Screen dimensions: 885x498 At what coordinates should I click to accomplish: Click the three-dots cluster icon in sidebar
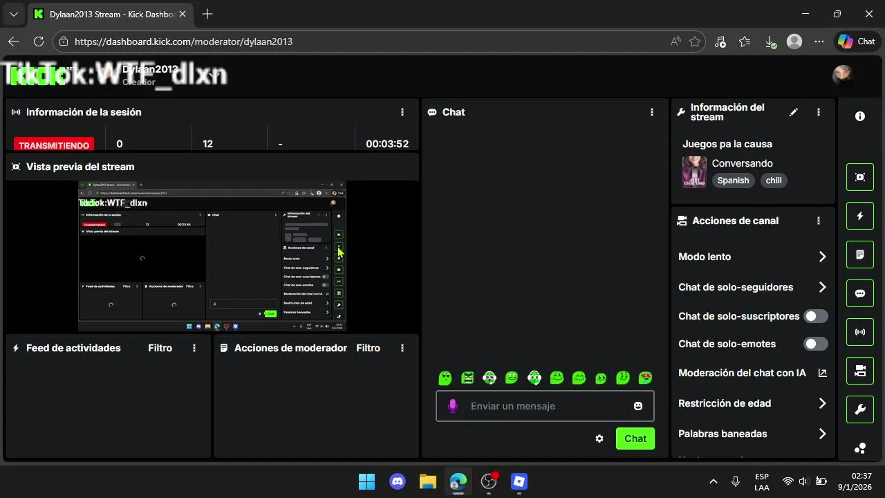860,448
